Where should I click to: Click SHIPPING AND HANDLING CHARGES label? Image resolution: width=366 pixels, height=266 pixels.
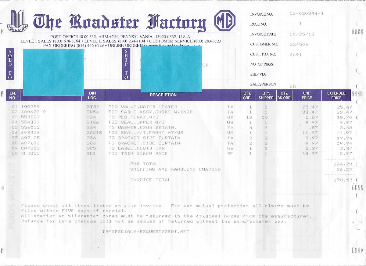pyautogui.click(x=175, y=169)
